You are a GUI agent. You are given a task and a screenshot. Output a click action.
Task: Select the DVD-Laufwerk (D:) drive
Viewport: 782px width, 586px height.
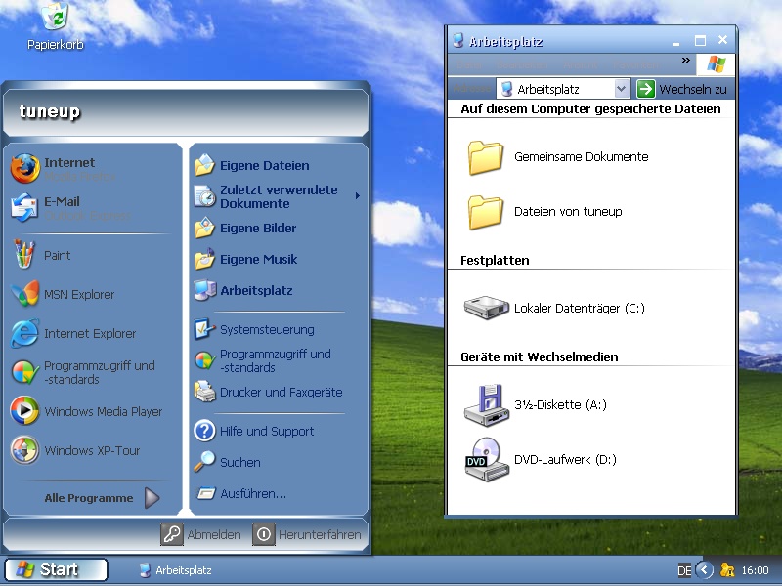(x=541, y=459)
